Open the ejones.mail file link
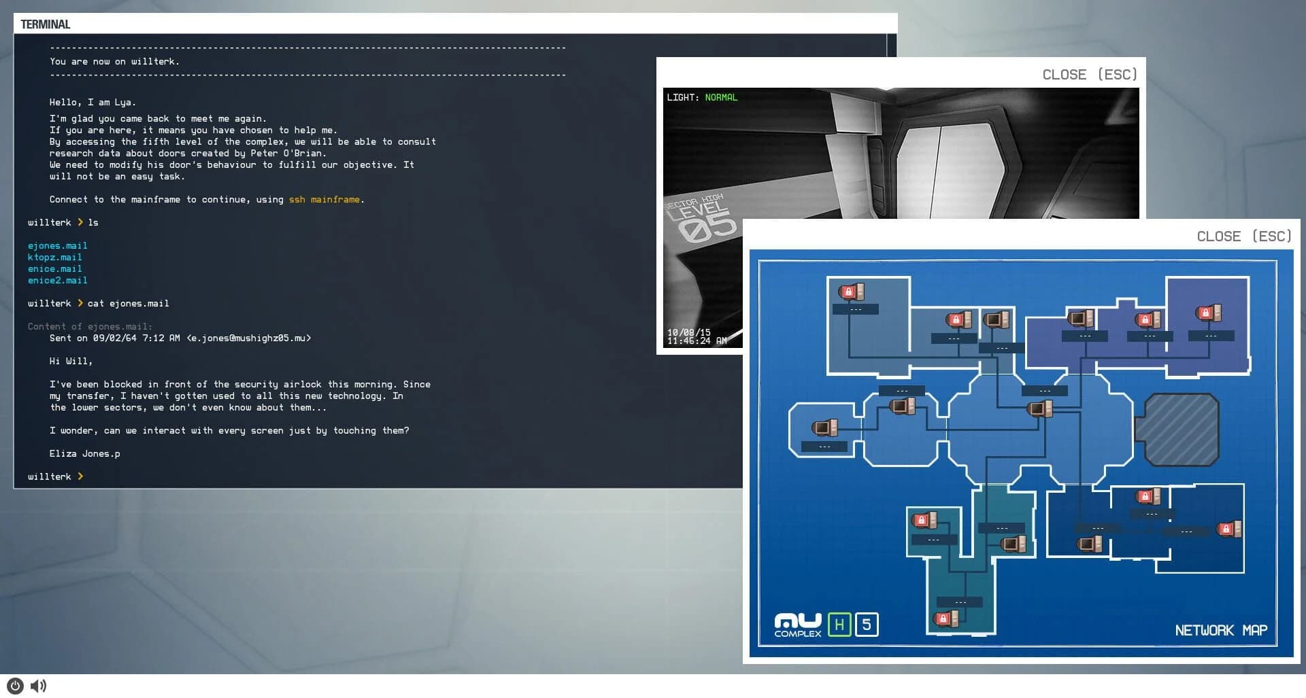Image resolution: width=1306 pixels, height=698 pixels. [57, 245]
